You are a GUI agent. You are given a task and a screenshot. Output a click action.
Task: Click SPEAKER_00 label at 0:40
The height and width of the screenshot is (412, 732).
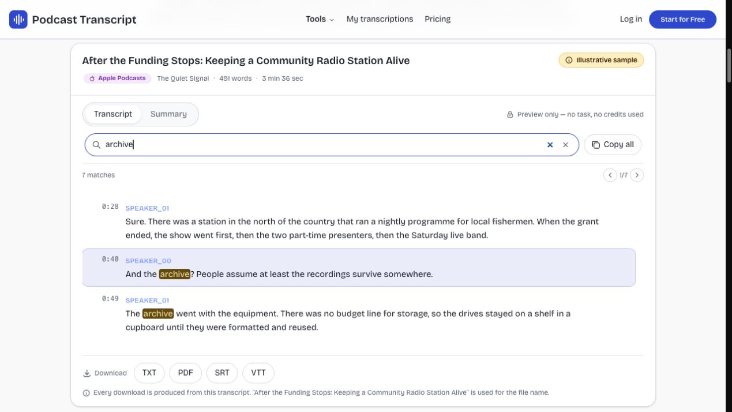148,261
